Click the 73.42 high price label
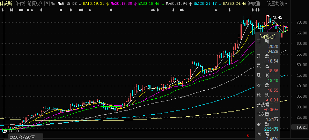This screenshot has width=309, height=140. pos(277,17)
